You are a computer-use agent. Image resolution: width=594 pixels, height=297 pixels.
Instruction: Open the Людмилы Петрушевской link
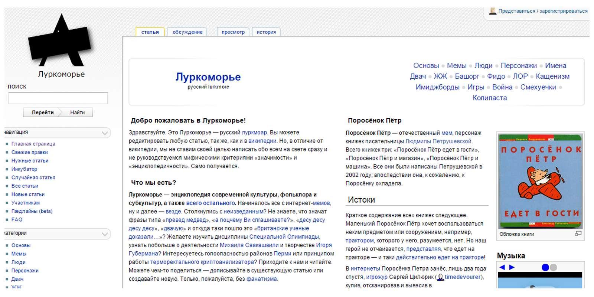click(x=438, y=141)
